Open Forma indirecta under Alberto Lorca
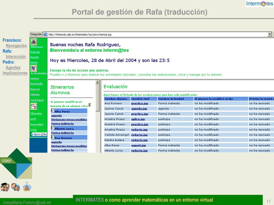Viewport: 274px width, 205px height. tap(62, 133)
